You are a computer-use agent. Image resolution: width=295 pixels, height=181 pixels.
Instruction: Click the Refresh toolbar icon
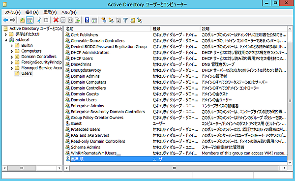[70, 20]
